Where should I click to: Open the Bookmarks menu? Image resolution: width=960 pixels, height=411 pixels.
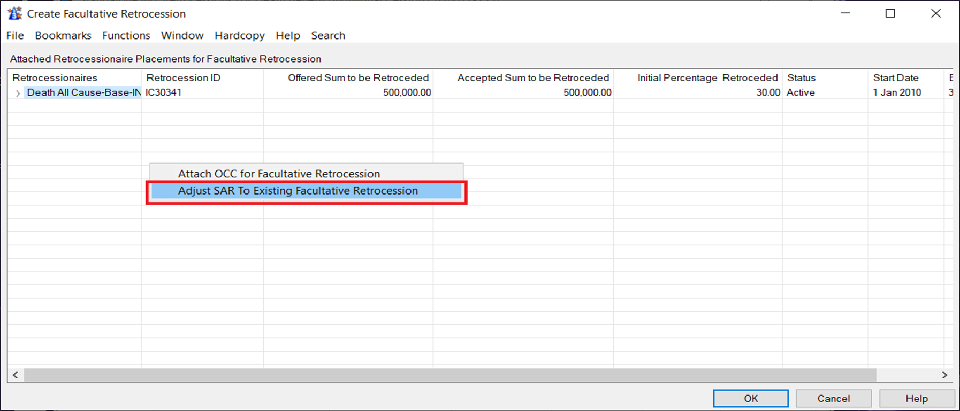[x=63, y=36]
